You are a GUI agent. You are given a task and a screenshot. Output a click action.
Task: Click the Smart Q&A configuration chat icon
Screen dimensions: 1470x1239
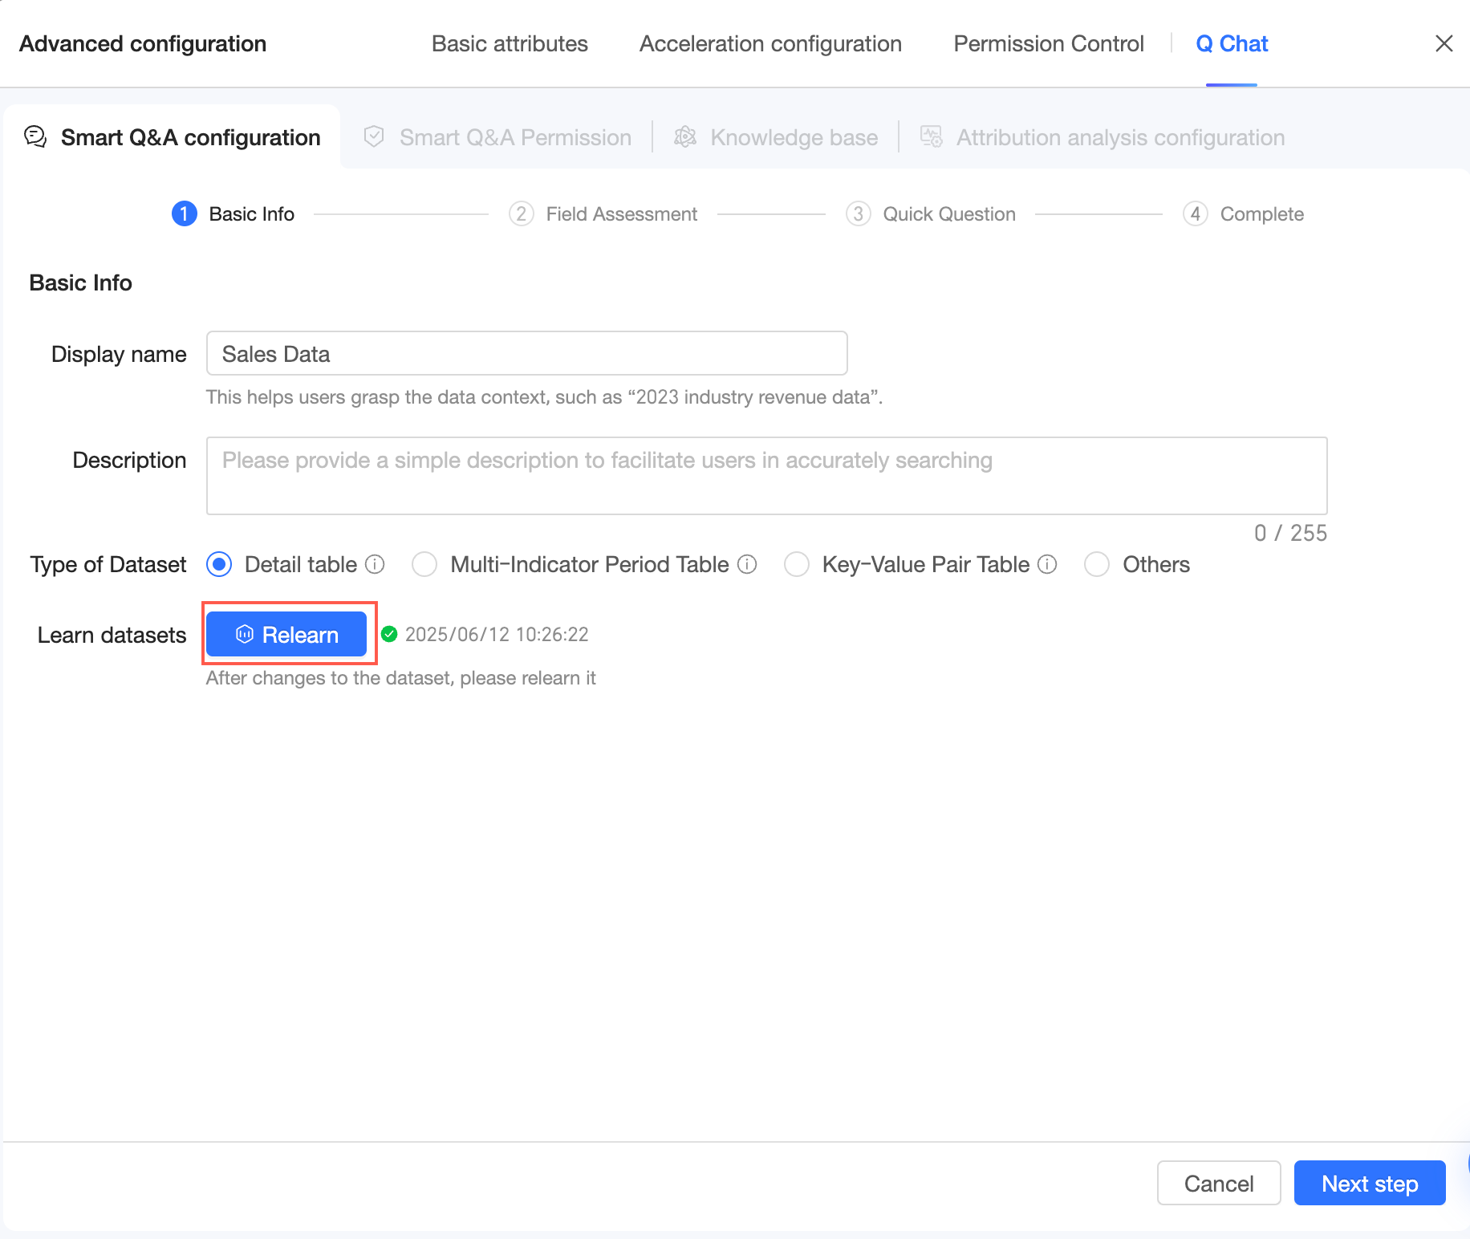coord(35,137)
